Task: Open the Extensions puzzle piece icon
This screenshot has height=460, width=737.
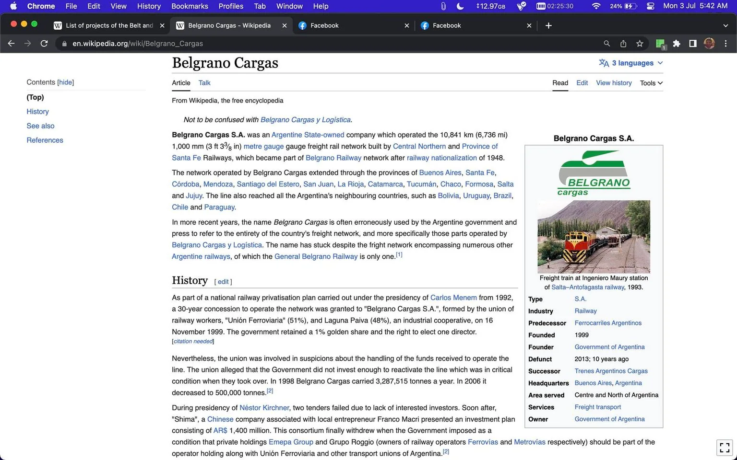Action: pyautogui.click(x=677, y=44)
